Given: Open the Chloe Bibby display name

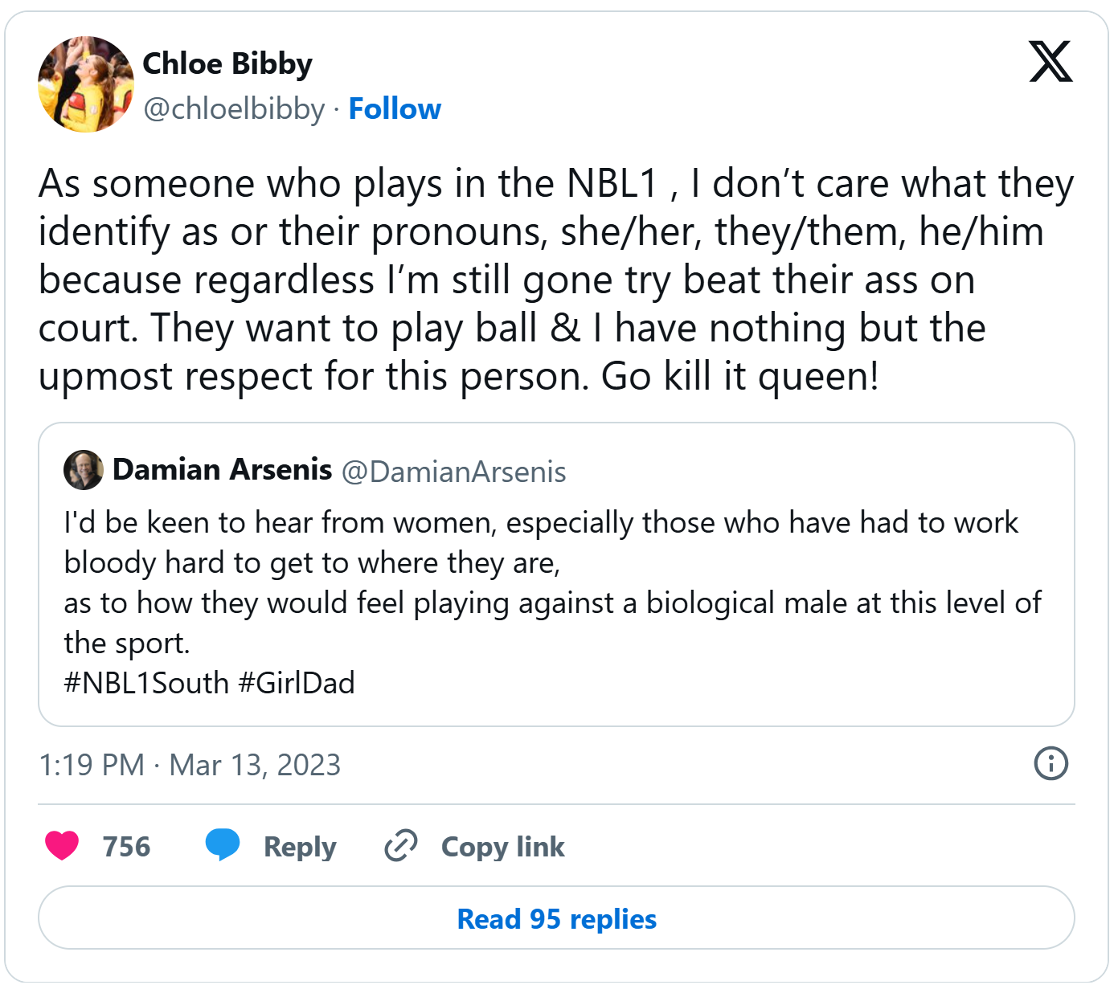Looking at the screenshot, I should tap(227, 63).
